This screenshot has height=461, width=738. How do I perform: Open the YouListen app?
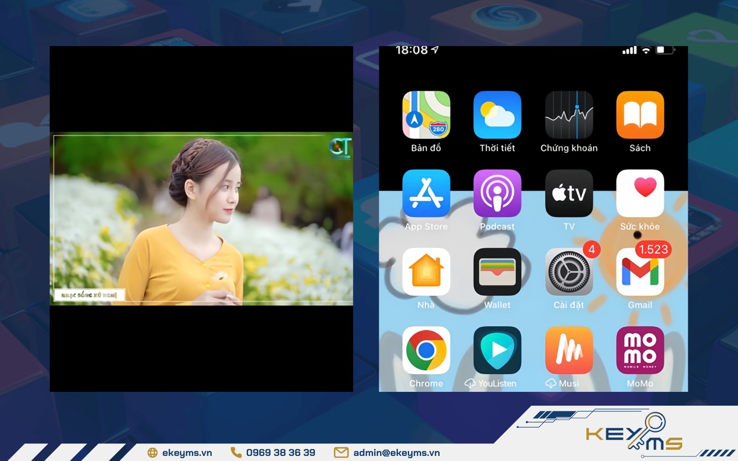[497, 350]
